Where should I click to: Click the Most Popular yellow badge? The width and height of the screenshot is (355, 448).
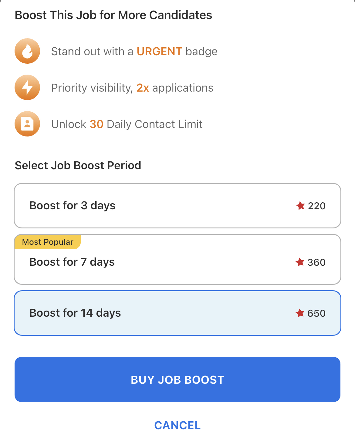(48, 242)
